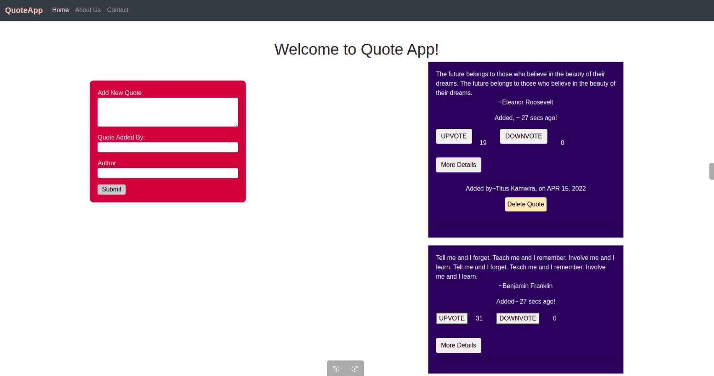Click the 'Quote Added By:' label
The height and width of the screenshot is (376, 714).
pyautogui.click(x=121, y=137)
